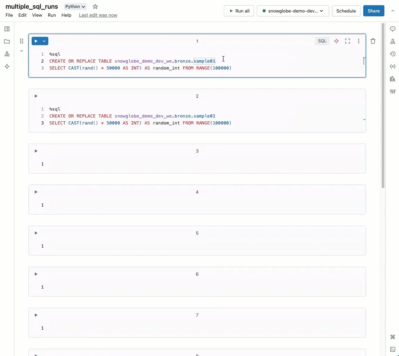Open the libraries chart icon in the right sidebar

coord(393,79)
